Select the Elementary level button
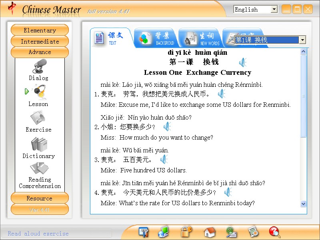This screenshot has width=320, height=240. point(40,30)
